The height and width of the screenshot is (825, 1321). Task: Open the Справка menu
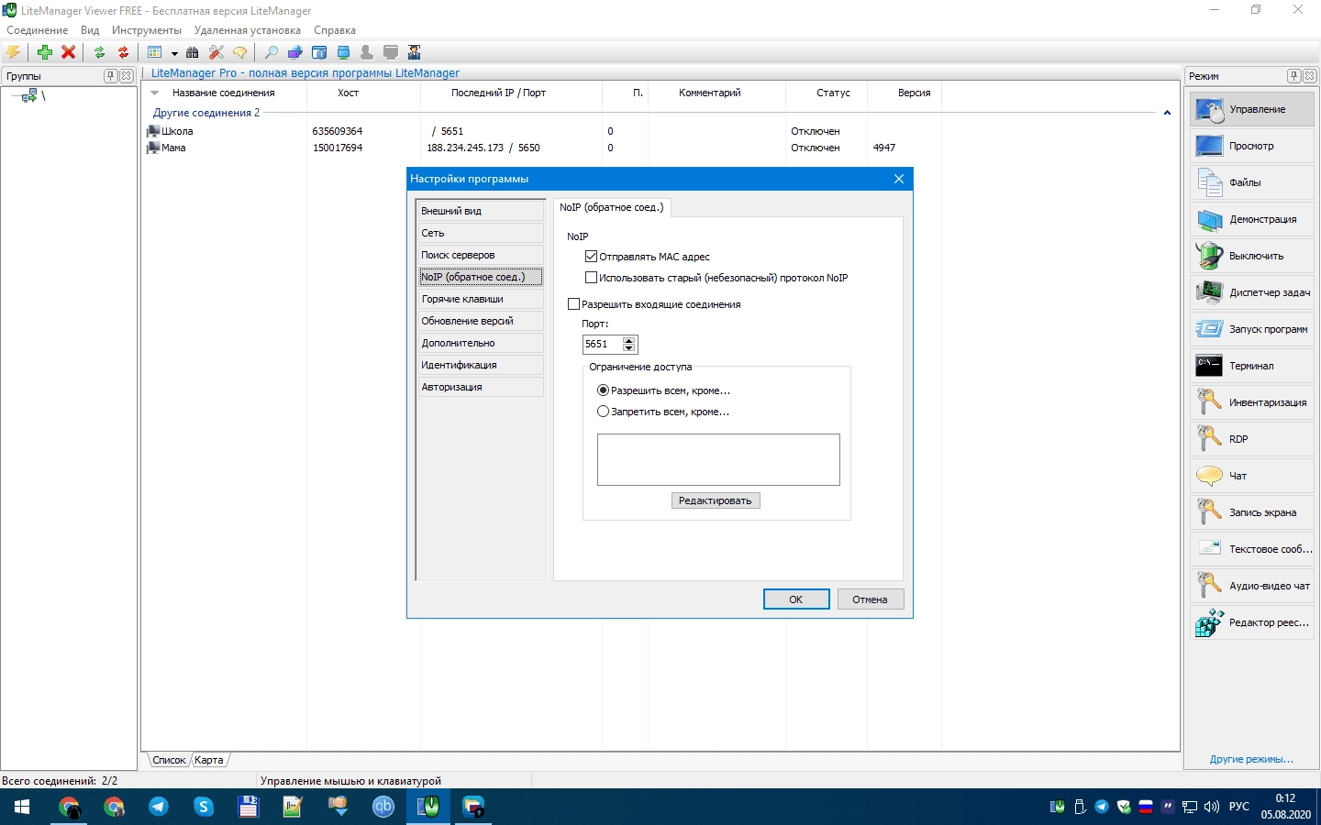[x=335, y=30]
